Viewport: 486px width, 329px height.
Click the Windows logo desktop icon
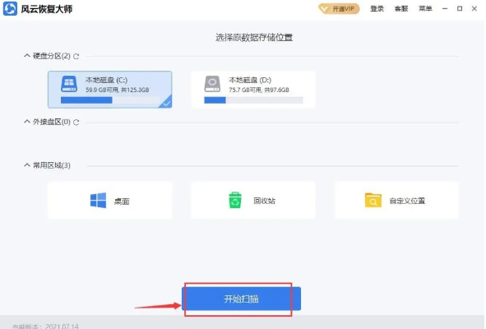click(98, 201)
